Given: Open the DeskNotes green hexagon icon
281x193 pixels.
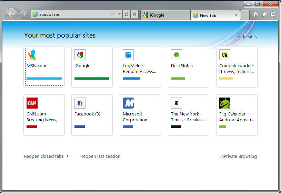Looking at the screenshot, I should click(x=177, y=55).
